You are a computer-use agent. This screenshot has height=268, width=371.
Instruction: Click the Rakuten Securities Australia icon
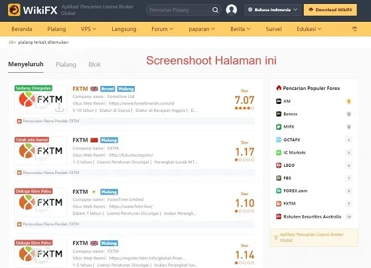(279, 216)
